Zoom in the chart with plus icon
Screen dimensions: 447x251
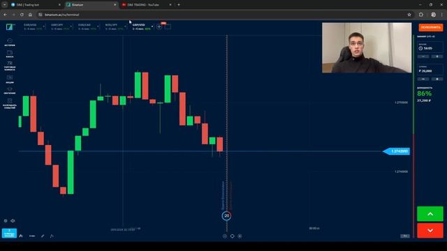pos(240,236)
